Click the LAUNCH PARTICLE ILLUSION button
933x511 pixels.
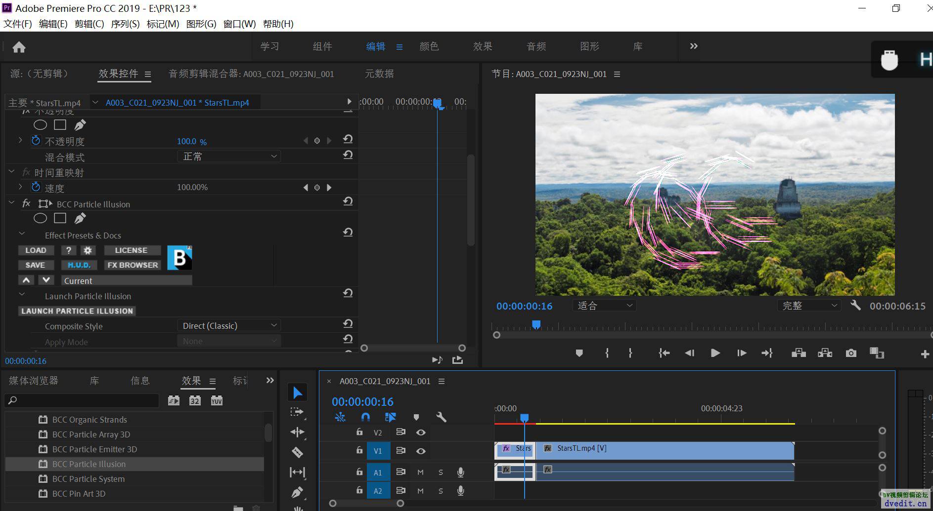point(77,311)
